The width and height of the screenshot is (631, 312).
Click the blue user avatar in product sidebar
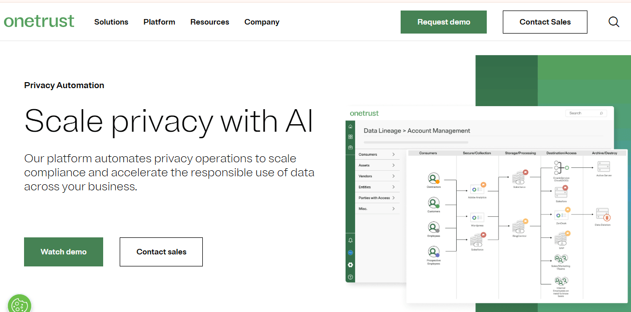click(x=350, y=252)
